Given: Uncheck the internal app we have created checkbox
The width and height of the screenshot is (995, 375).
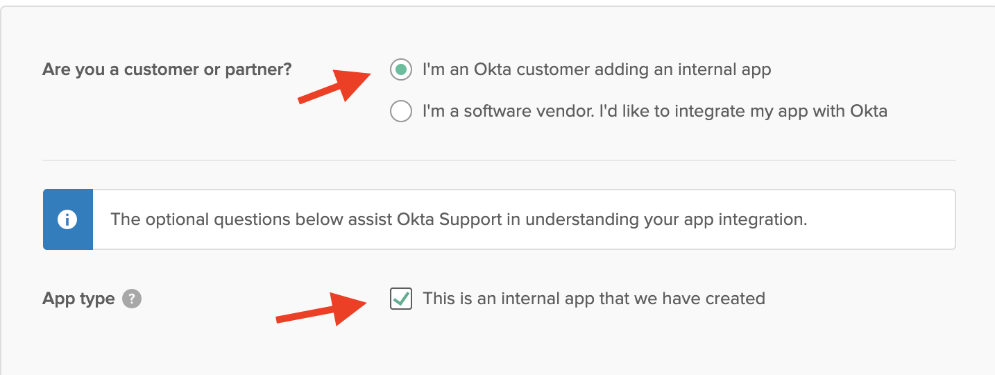Looking at the screenshot, I should click(x=401, y=299).
